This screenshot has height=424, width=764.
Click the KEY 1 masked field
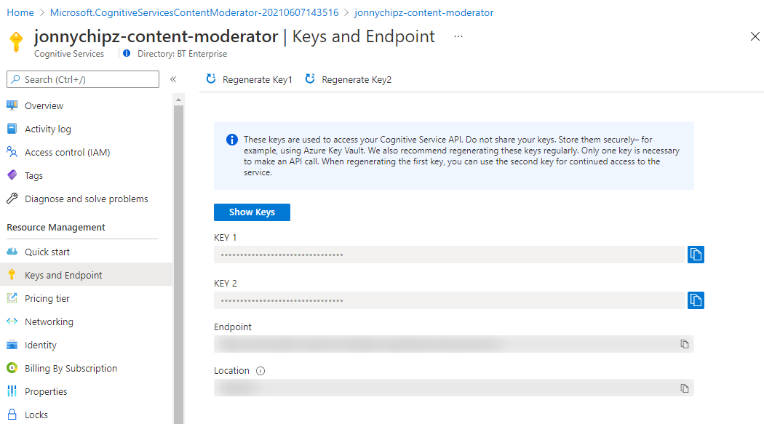click(x=447, y=255)
